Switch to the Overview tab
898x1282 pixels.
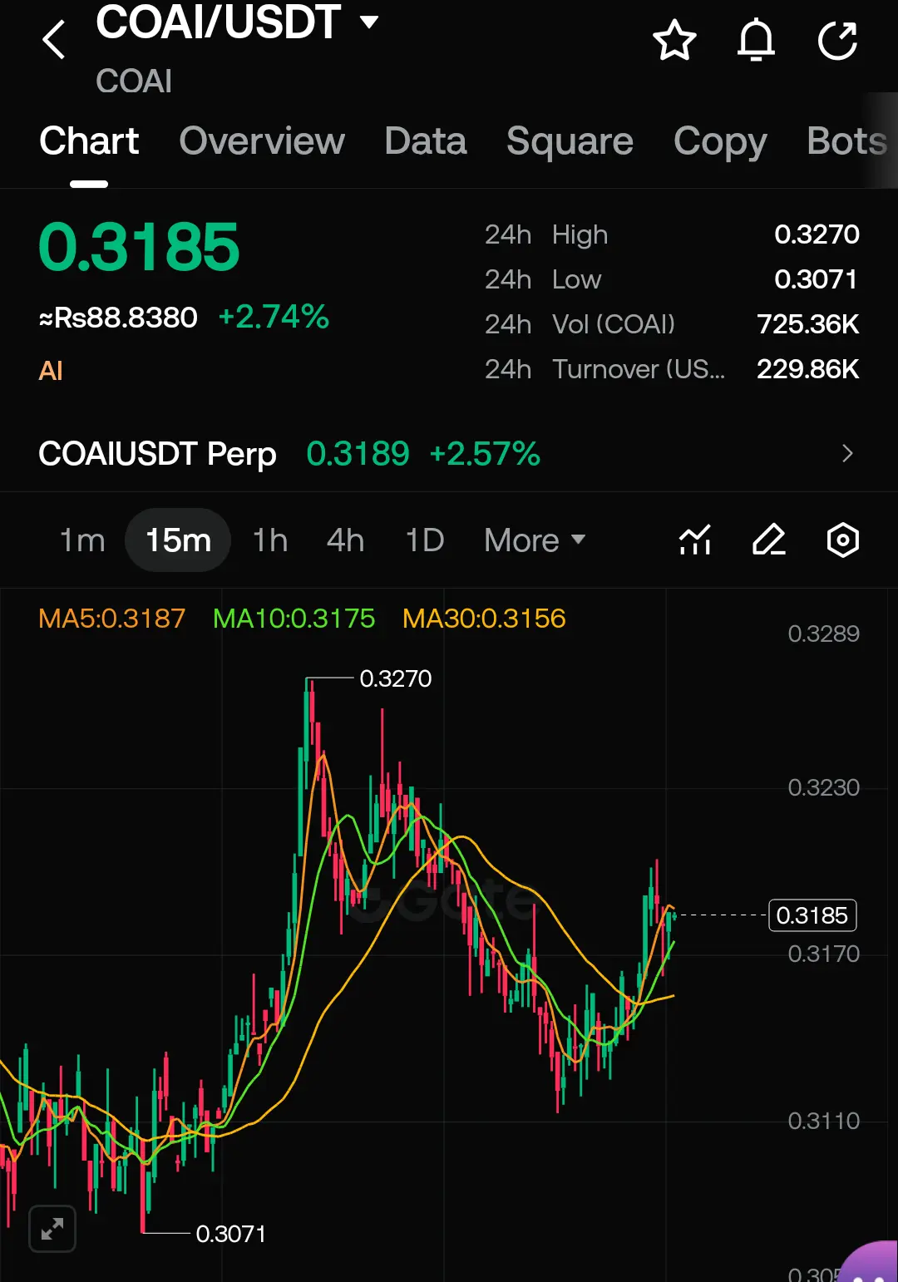[262, 141]
